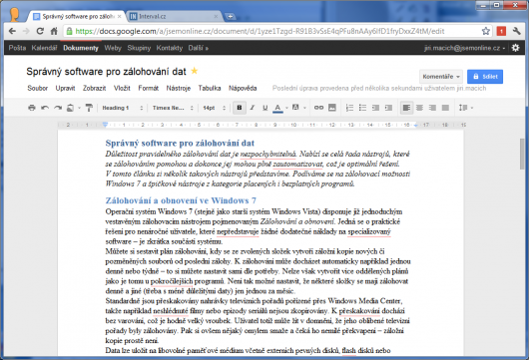Close the Interval.cz tab

(217, 16)
